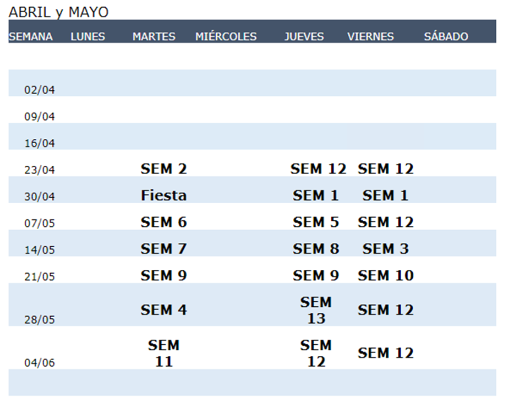
Task: Select the MARTES column header
Action: point(154,36)
